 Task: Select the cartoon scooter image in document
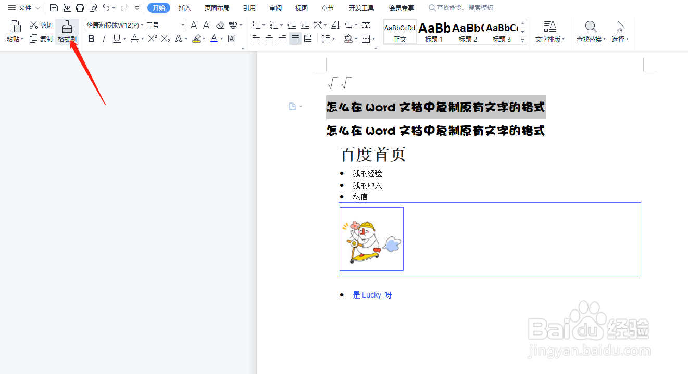[371, 239]
